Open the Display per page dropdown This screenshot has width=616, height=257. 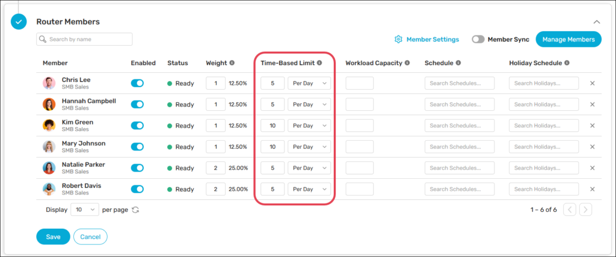pyautogui.click(x=84, y=209)
